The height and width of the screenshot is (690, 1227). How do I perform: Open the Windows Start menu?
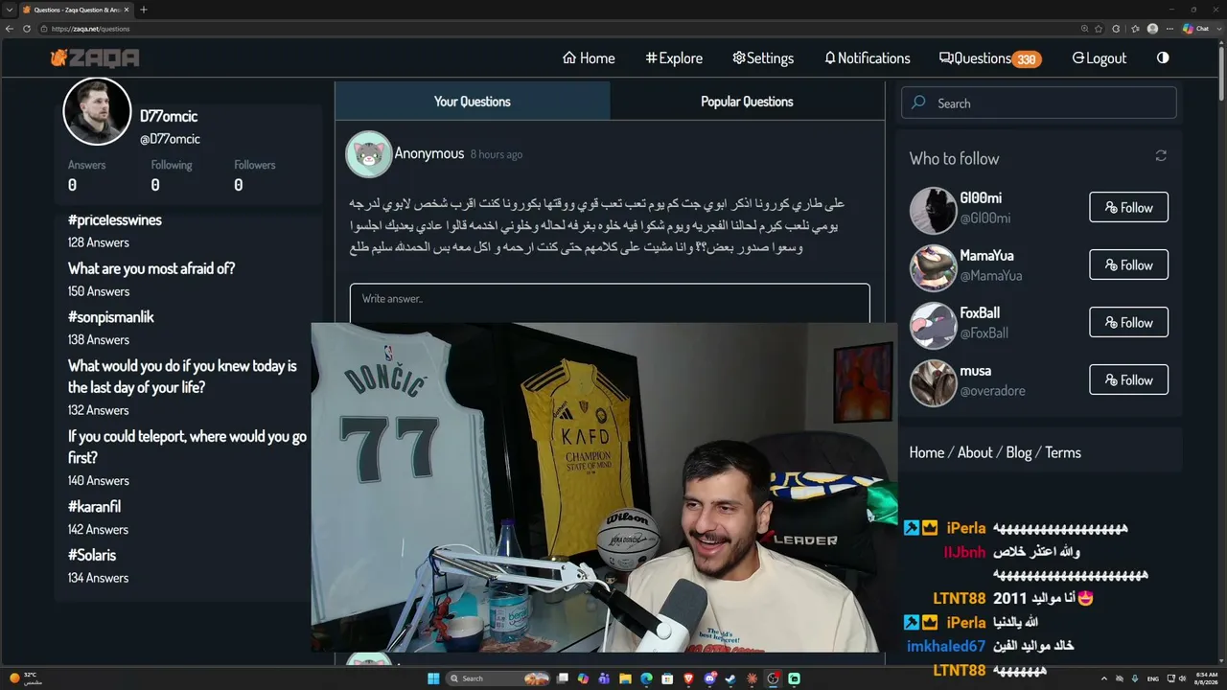point(433,678)
